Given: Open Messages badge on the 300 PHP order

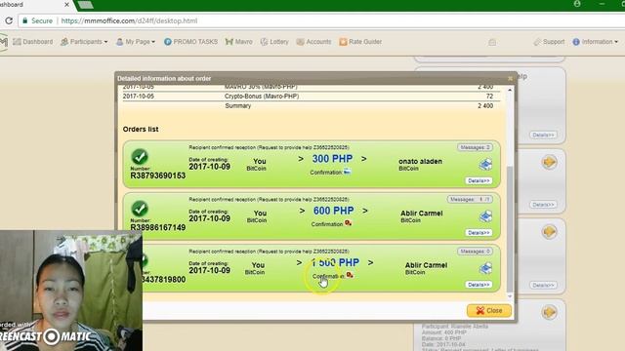Looking at the screenshot, I should (x=475, y=147).
